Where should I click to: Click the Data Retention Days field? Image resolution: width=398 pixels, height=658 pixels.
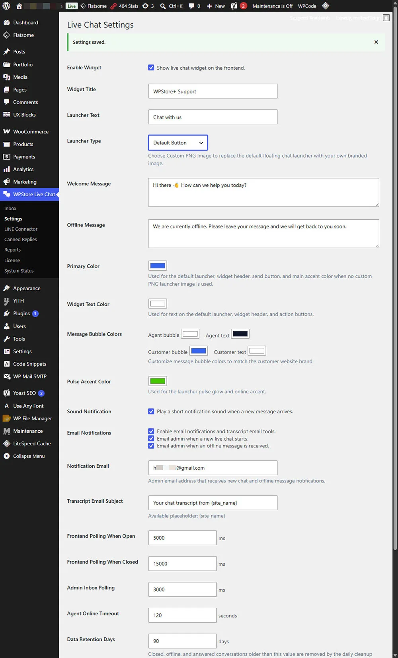tap(182, 641)
